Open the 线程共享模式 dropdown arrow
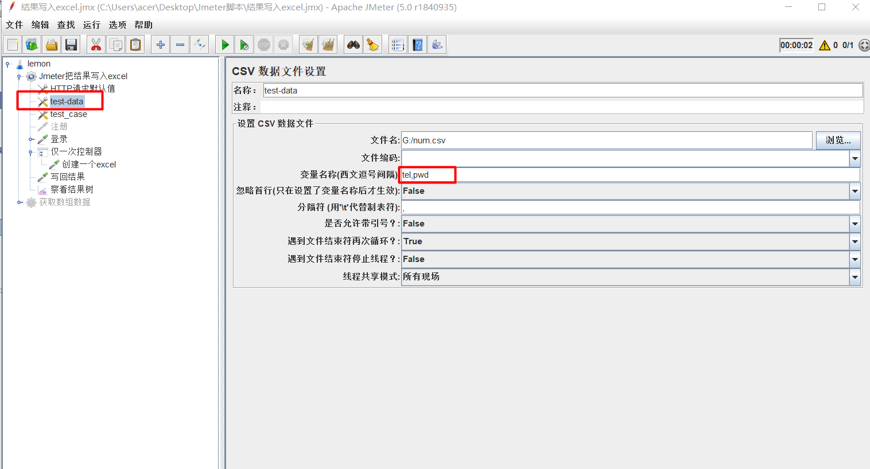This screenshot has height=469, width=870. 855,278
